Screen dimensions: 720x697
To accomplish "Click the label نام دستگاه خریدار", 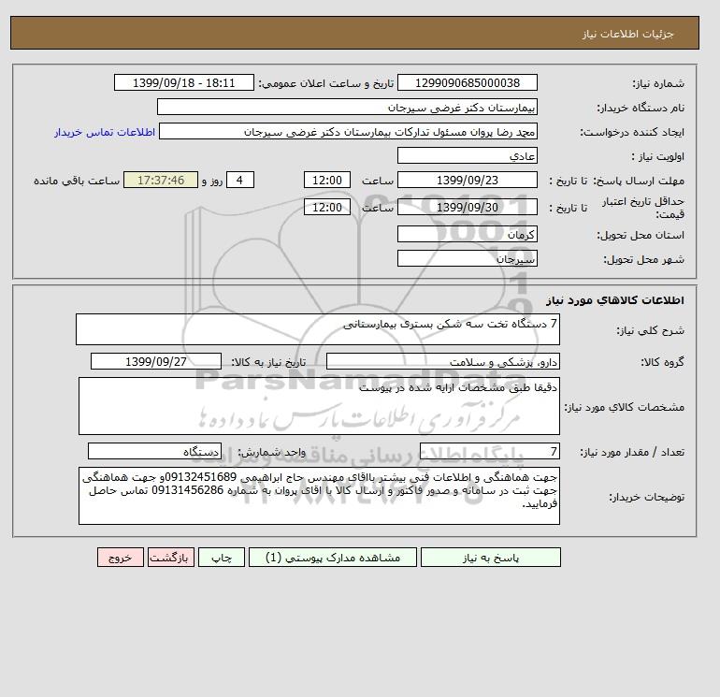I will (641, 108).
